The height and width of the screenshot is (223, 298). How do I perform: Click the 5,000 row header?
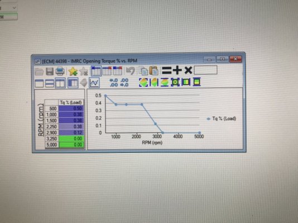(51, 145)
